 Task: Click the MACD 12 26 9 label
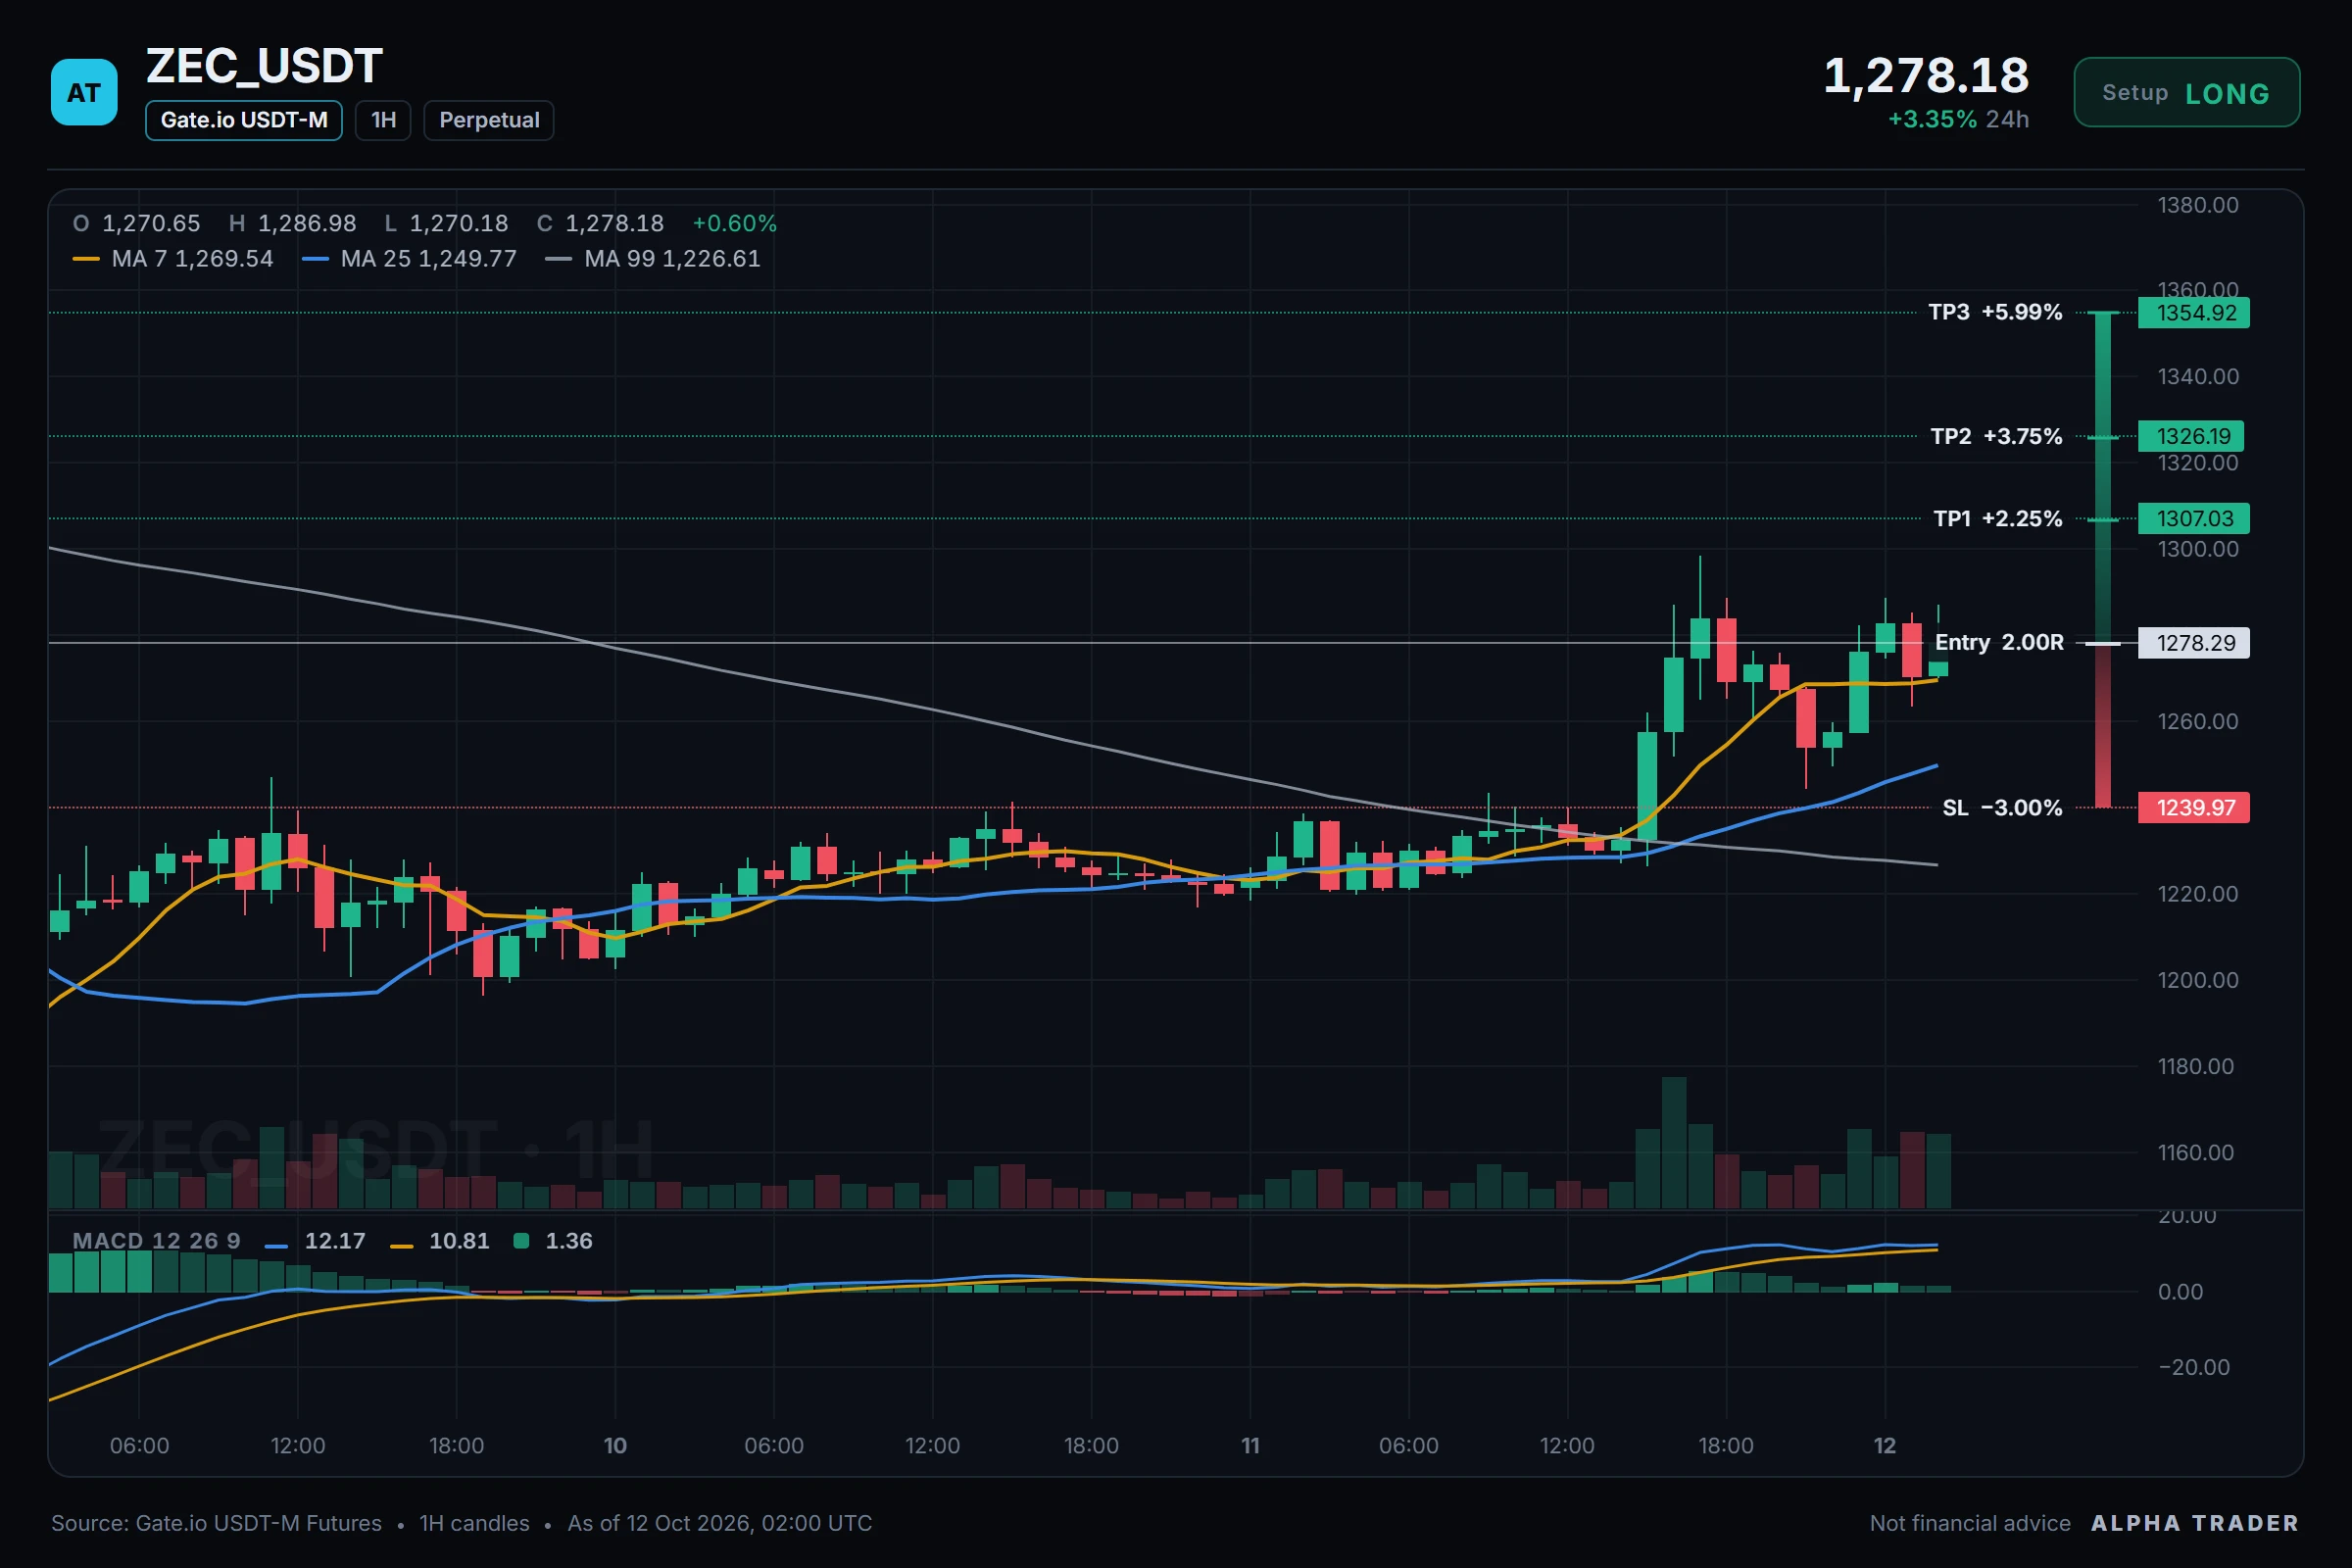(x=156, y=1241)
